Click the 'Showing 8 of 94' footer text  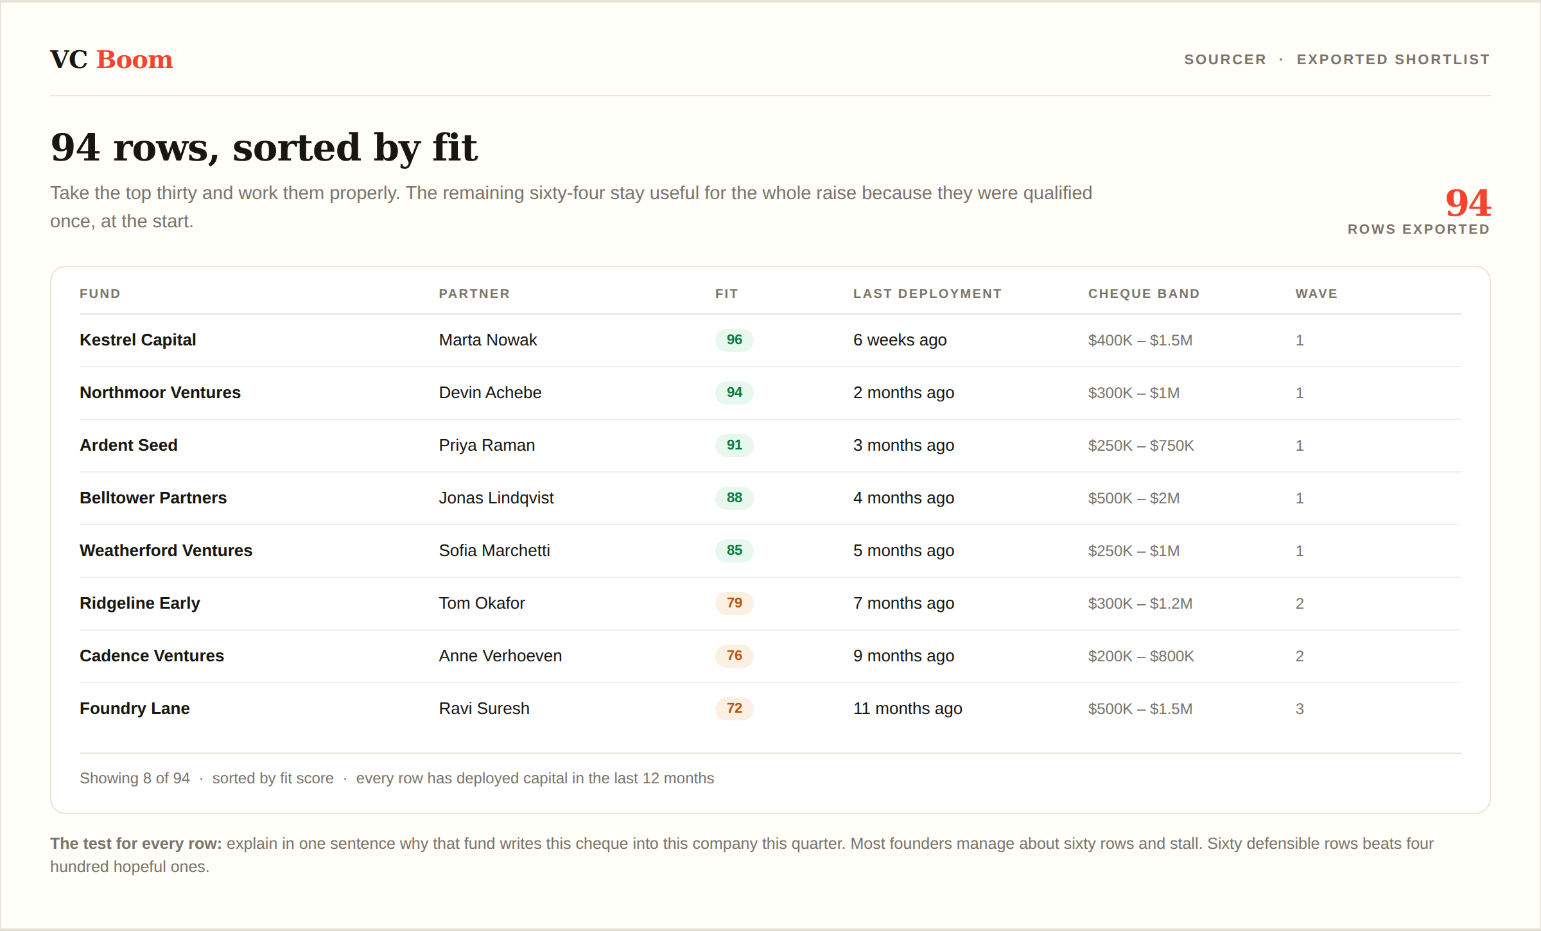click(135, 778)
